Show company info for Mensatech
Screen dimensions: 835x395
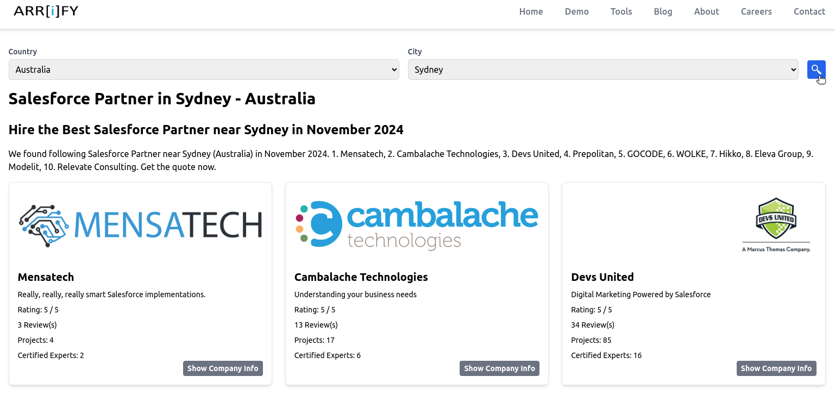(x=223, y=368)
